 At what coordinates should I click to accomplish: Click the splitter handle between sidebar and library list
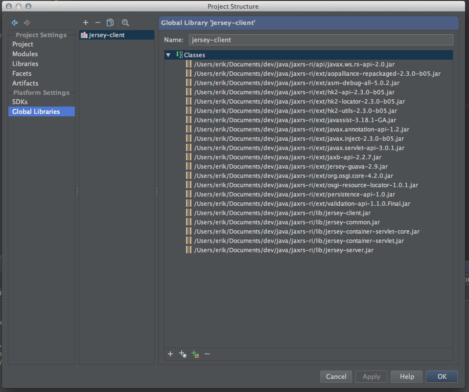(x=77, y=190)
